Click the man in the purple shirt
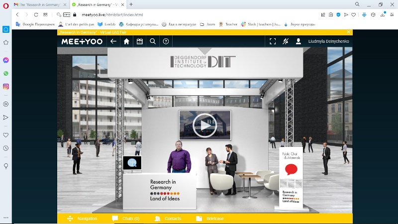398x224 pixels. (x=179, y=156)
